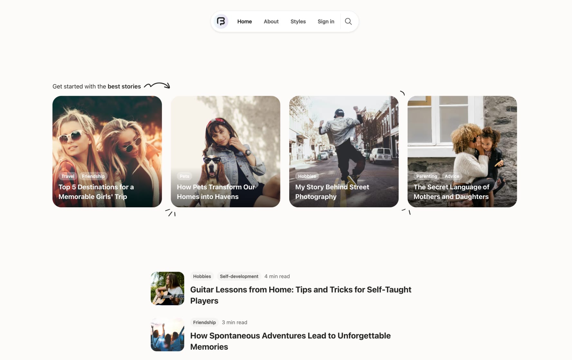572x360 pixels.
Task: Select the Advice tag on the mothers story
Action: (452, 176)
